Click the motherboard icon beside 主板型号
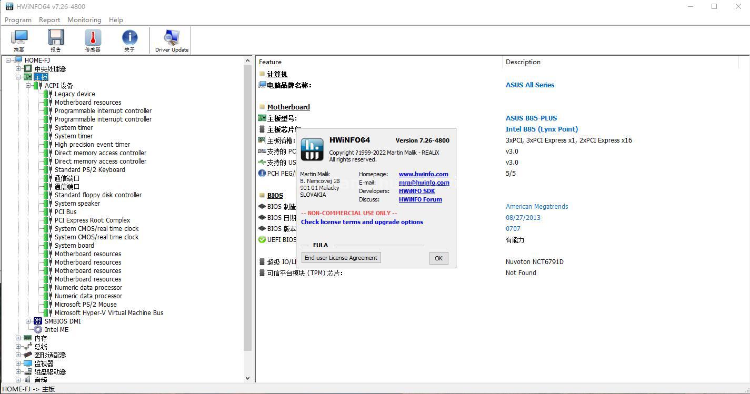The width and height of the screenshot is (750, 394). pos(262,118)
